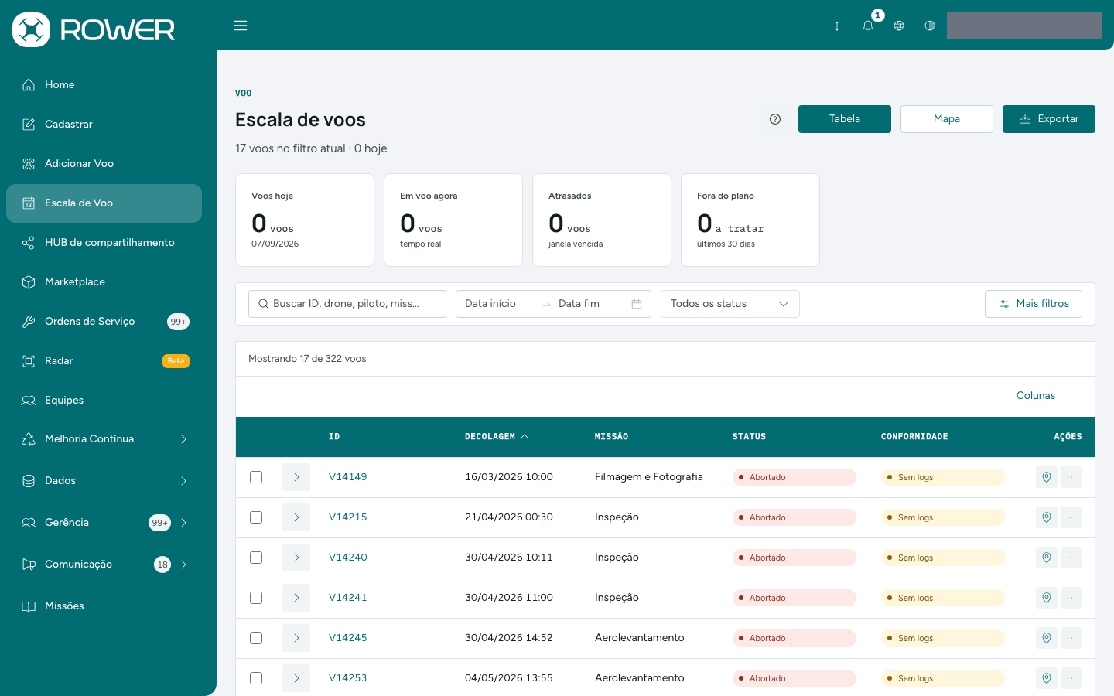Open notifications bell
Screen dimensions: 1114x696
868,26
